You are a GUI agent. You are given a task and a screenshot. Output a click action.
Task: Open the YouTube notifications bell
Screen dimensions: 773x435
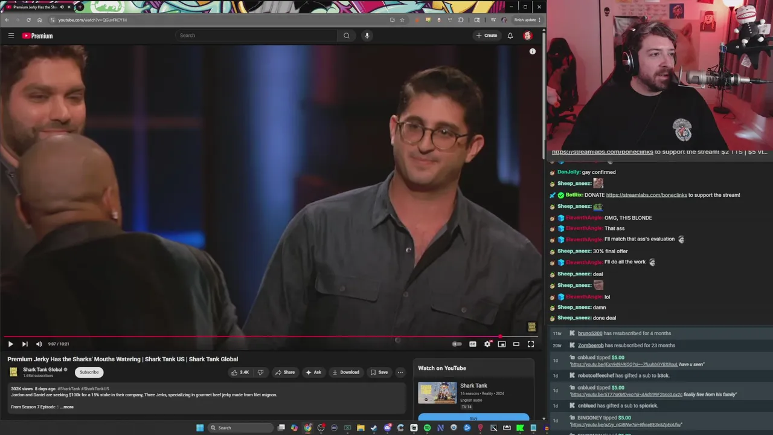pyautogui.click(x=510, y=36)
